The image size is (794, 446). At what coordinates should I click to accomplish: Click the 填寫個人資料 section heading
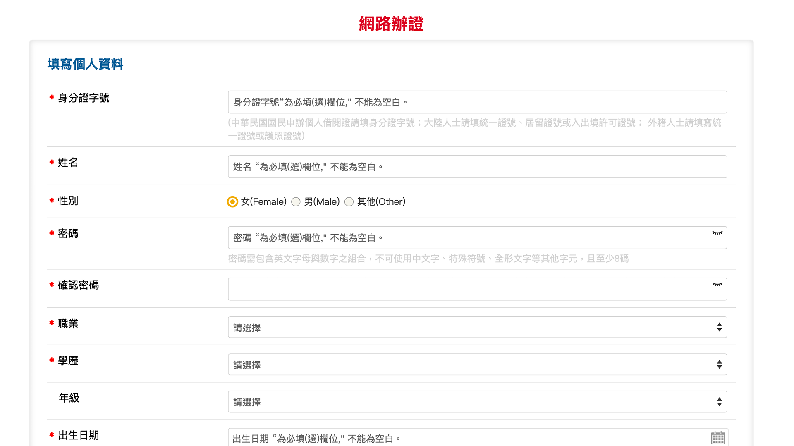85,64
